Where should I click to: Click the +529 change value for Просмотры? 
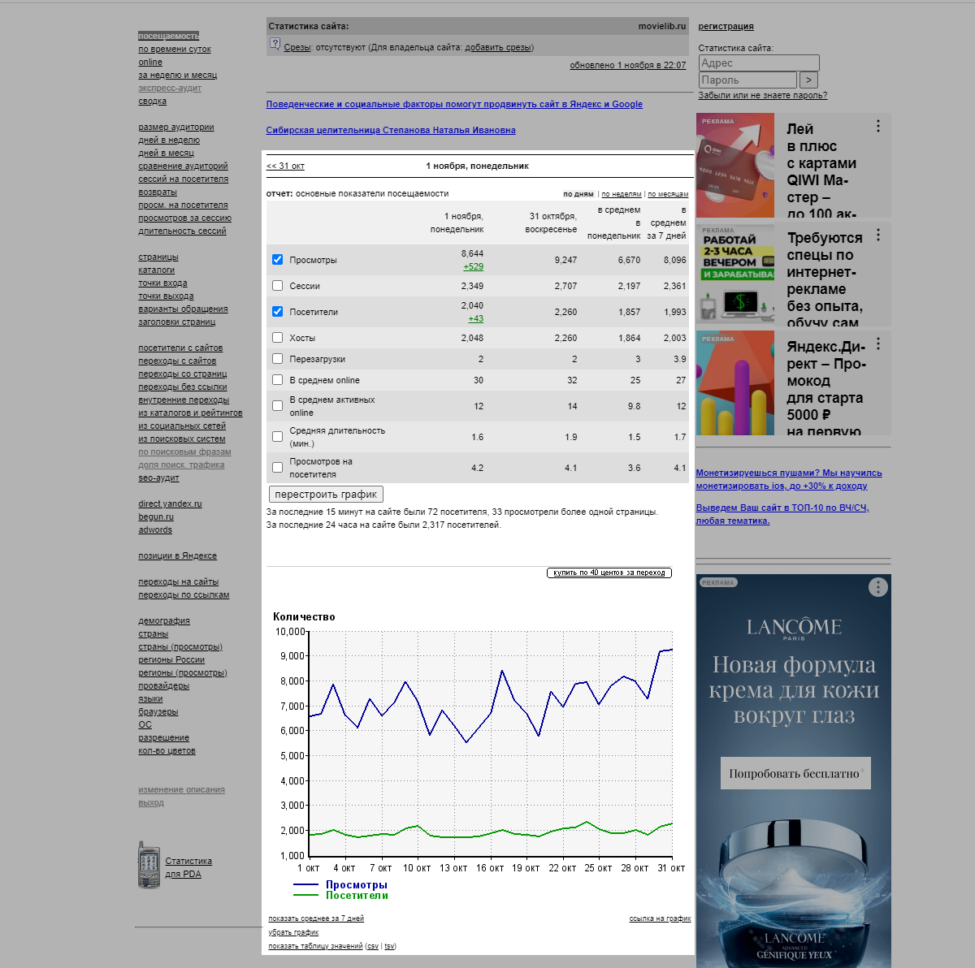474,267
